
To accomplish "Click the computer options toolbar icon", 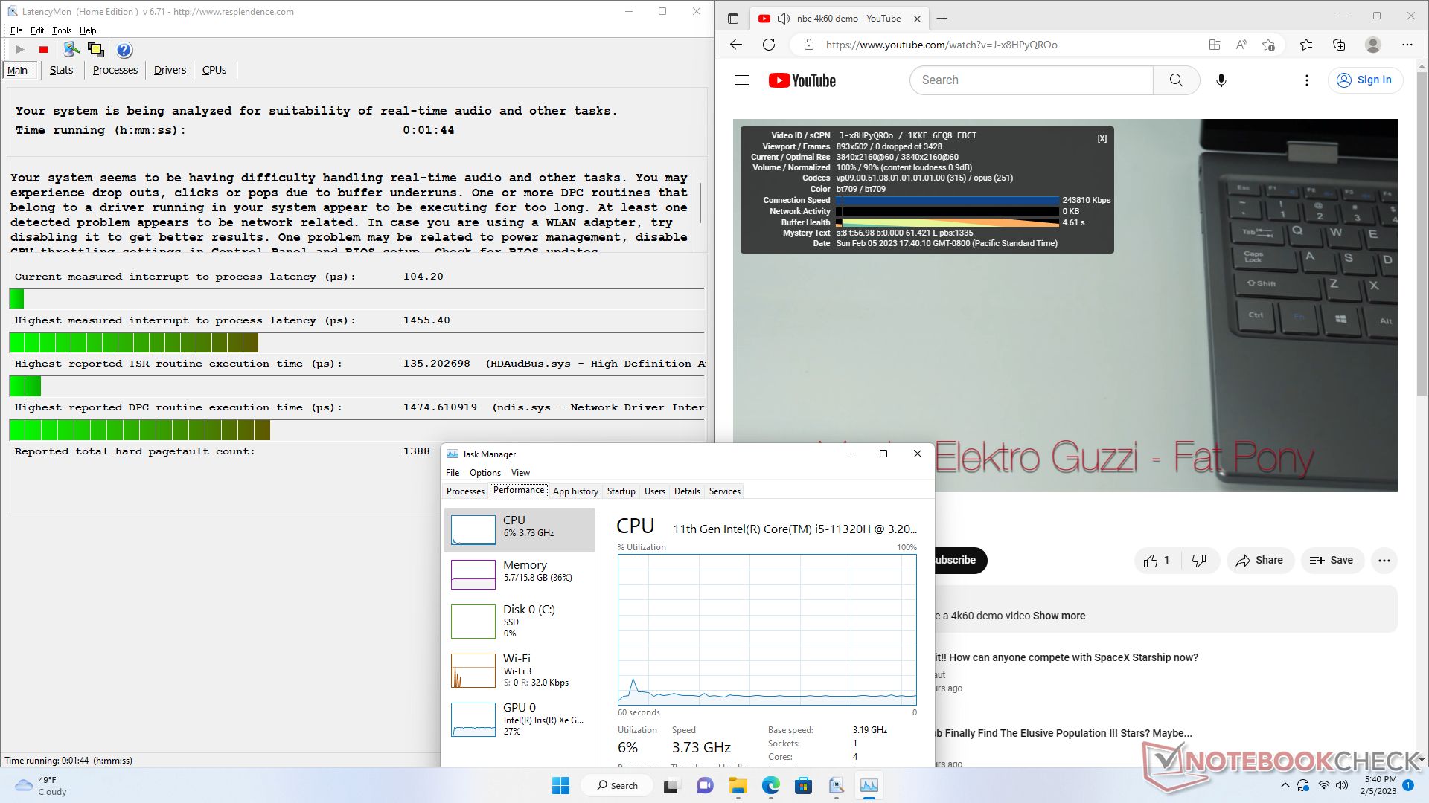I will pyautogui.click(x=71, y=50).
